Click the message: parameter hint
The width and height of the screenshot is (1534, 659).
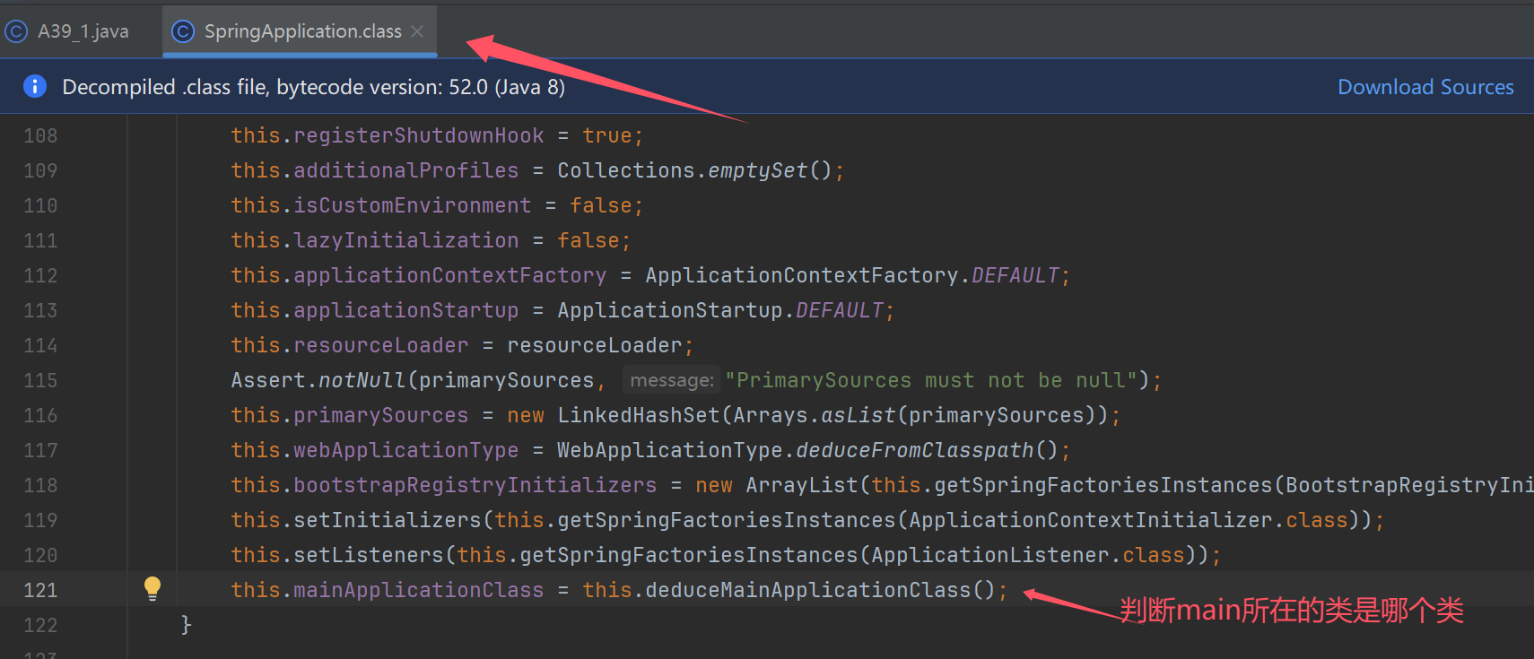coord(672,380)
